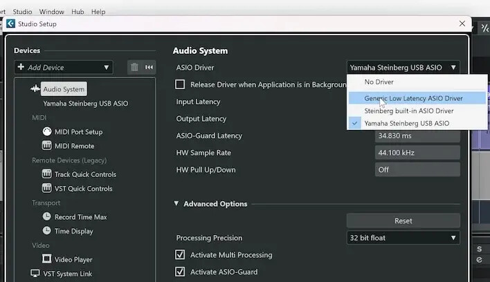The image size is (490, 282).
Task: Click the Record Time Max clock icon
Action: pyautogui.click(x=47, y=216)
